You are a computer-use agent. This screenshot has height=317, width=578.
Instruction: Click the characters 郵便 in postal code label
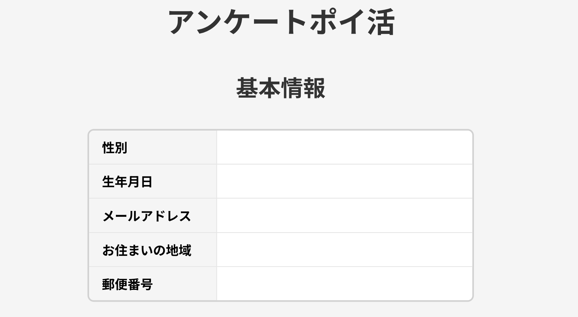coord(114,284)
